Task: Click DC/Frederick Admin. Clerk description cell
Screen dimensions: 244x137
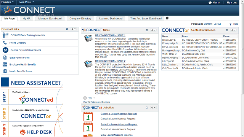Action: (196, 61)
